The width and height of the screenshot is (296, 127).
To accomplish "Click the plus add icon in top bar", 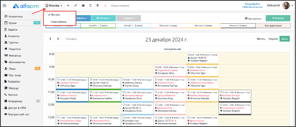I will [68, 6].
